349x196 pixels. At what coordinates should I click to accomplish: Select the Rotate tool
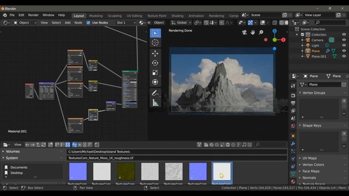pos(155,63)
